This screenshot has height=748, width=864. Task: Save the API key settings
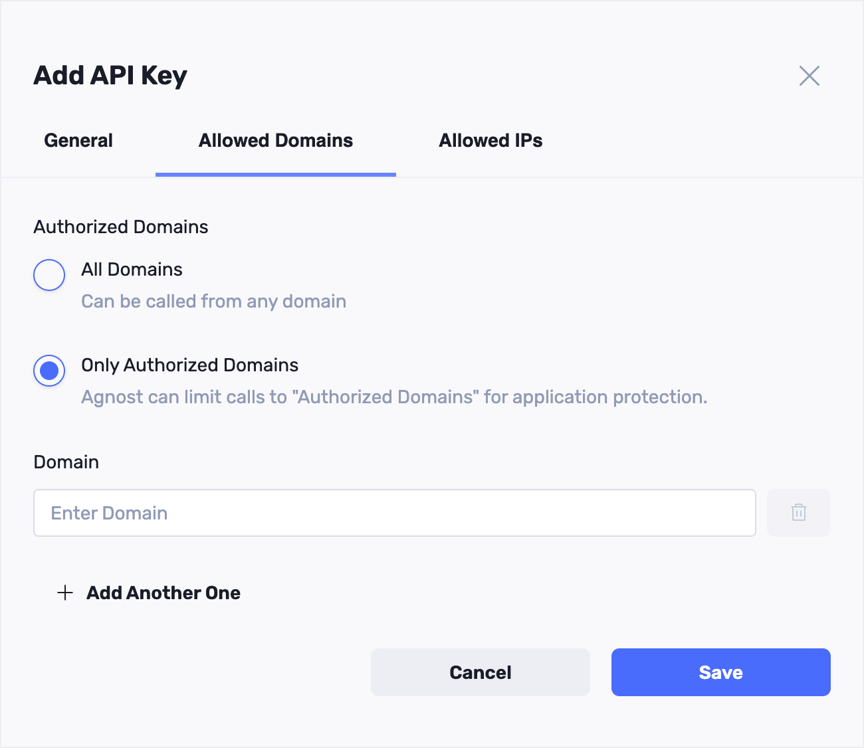point(720,672)
